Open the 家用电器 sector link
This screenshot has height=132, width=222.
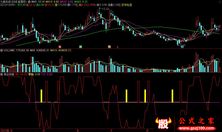[x=127, y=5]
